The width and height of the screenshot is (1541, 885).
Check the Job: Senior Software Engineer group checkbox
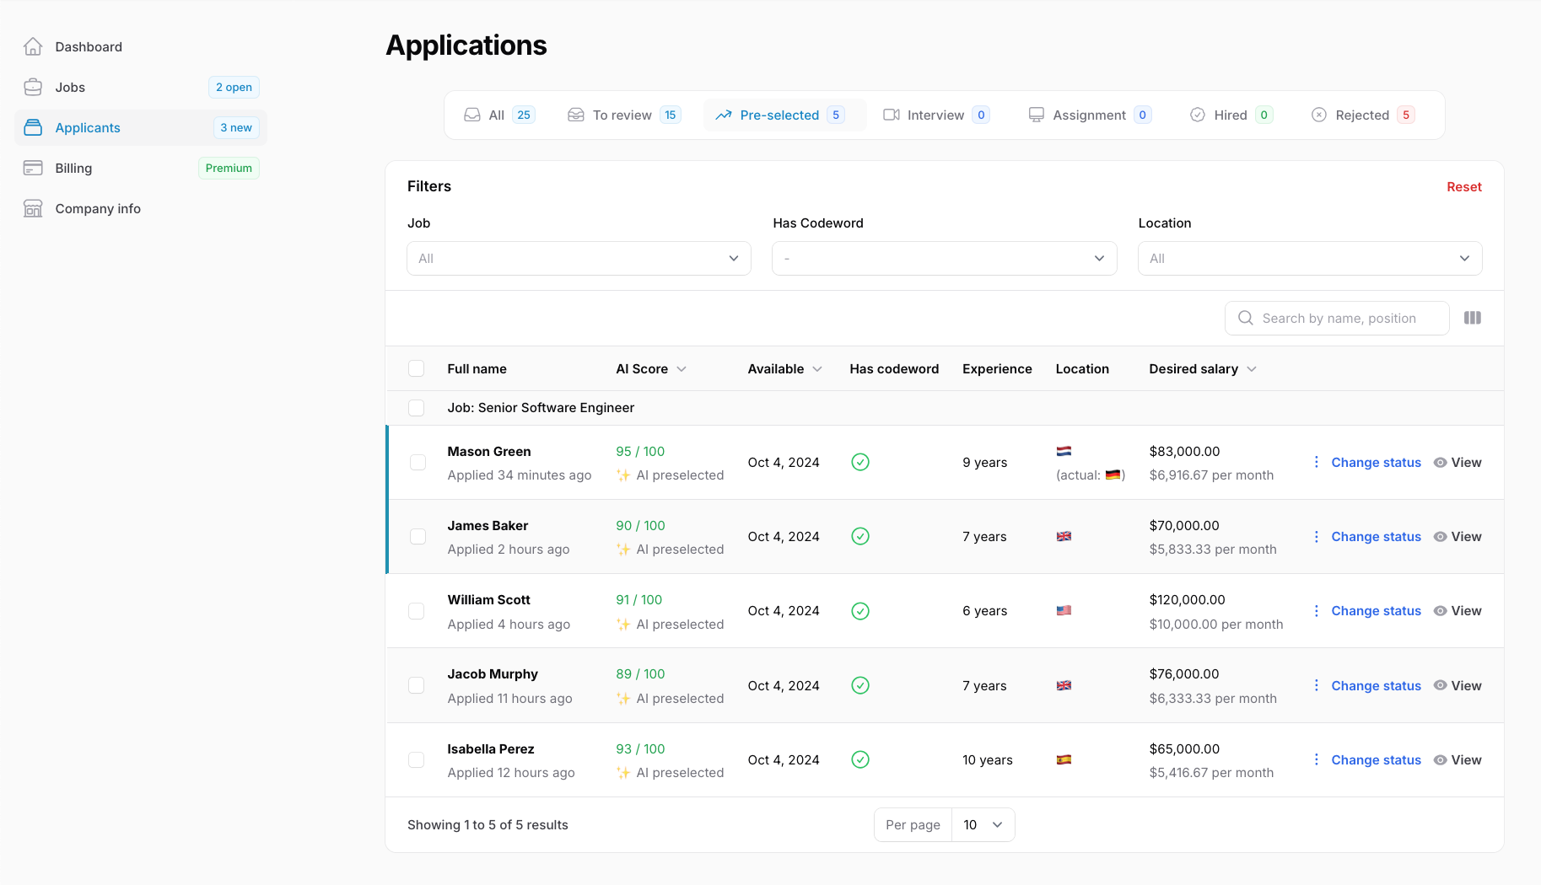click(x=416, y=408)
